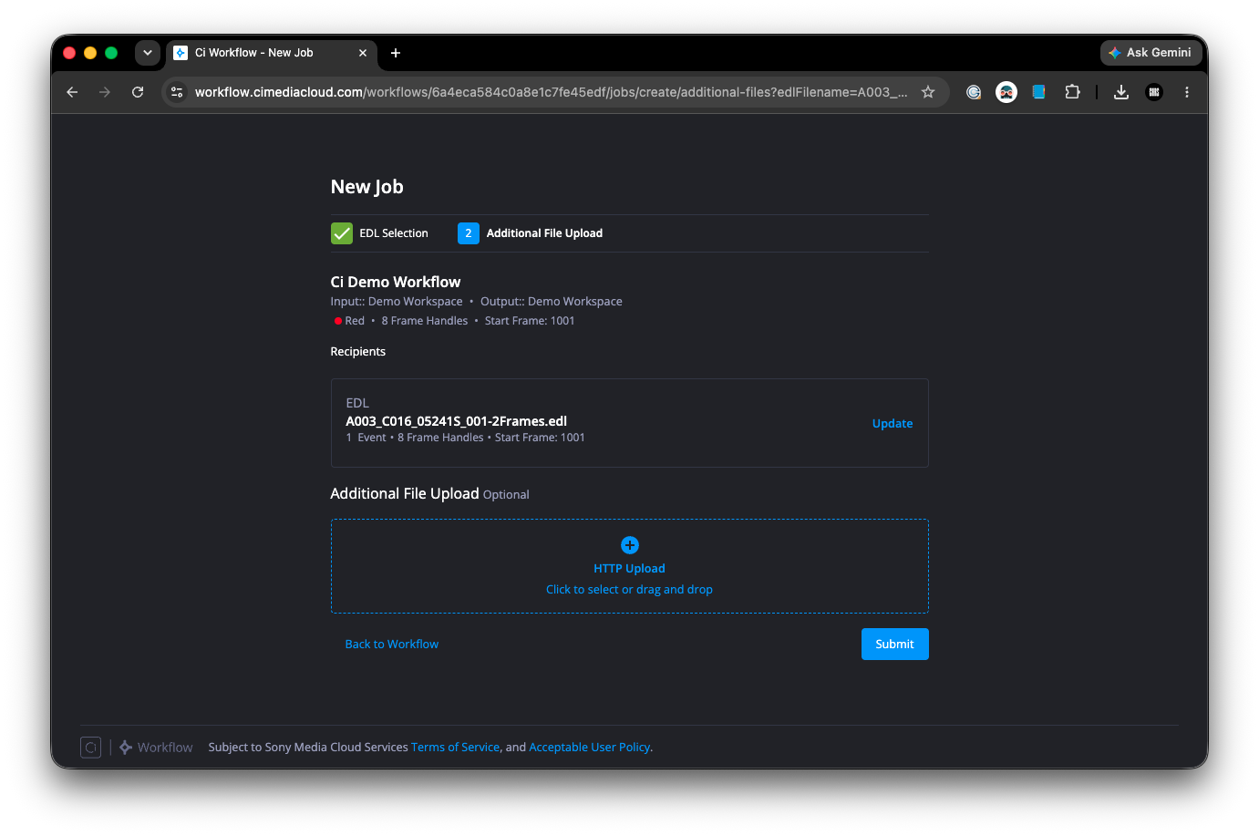This screenshot has width=1259, height=836.
Task: Open the Terms of Service link
Action: click(x=456, y=748)
